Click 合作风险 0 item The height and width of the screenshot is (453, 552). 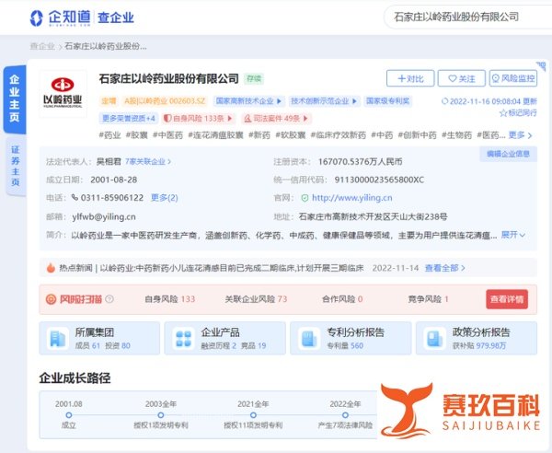tap(342, 299)
